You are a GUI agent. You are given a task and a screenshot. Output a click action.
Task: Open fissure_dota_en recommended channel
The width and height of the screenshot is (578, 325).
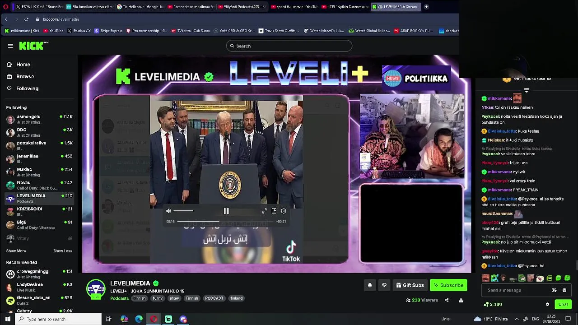[39, 300]
